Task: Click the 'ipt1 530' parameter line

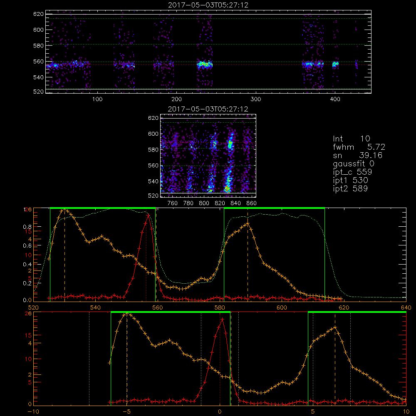Action: pos(350,181)
